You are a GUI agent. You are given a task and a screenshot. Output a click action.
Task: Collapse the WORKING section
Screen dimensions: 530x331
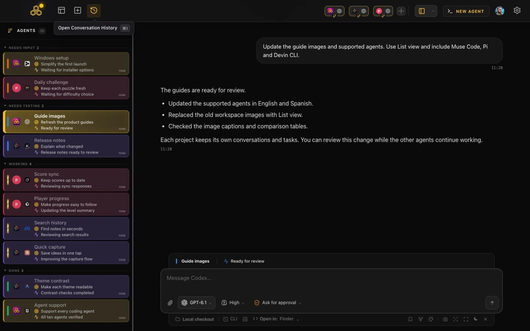[18, 164]
